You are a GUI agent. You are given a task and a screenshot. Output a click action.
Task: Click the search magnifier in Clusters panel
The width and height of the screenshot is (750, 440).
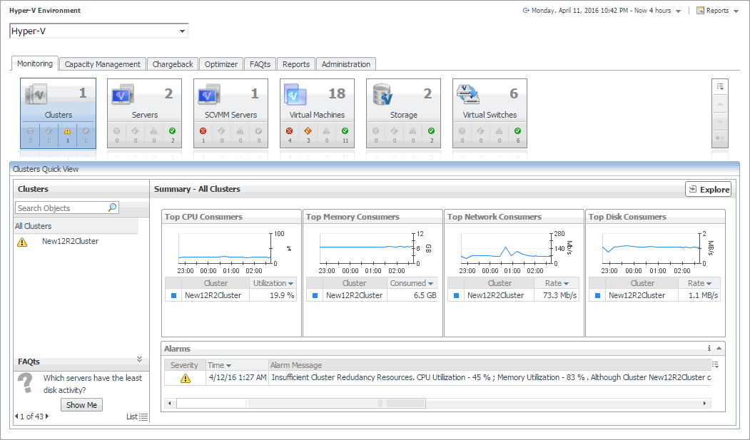coord(112,208)
